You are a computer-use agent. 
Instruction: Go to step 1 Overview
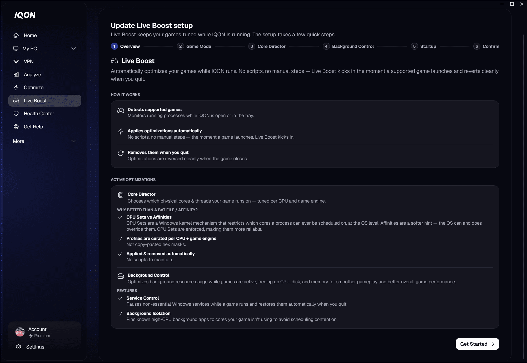[125, 46]
